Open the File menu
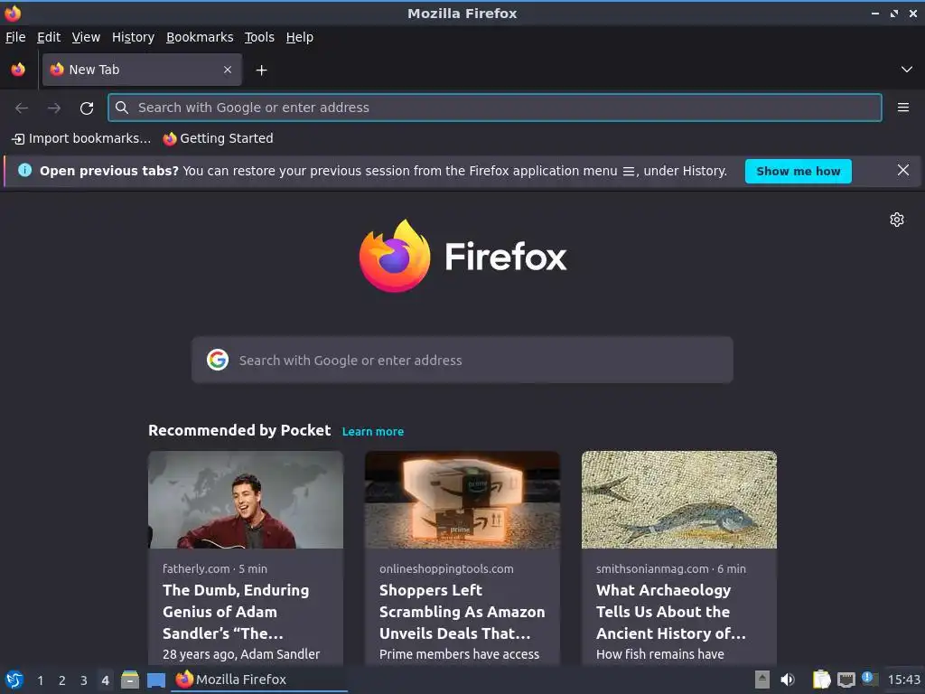 pos(15,37)
